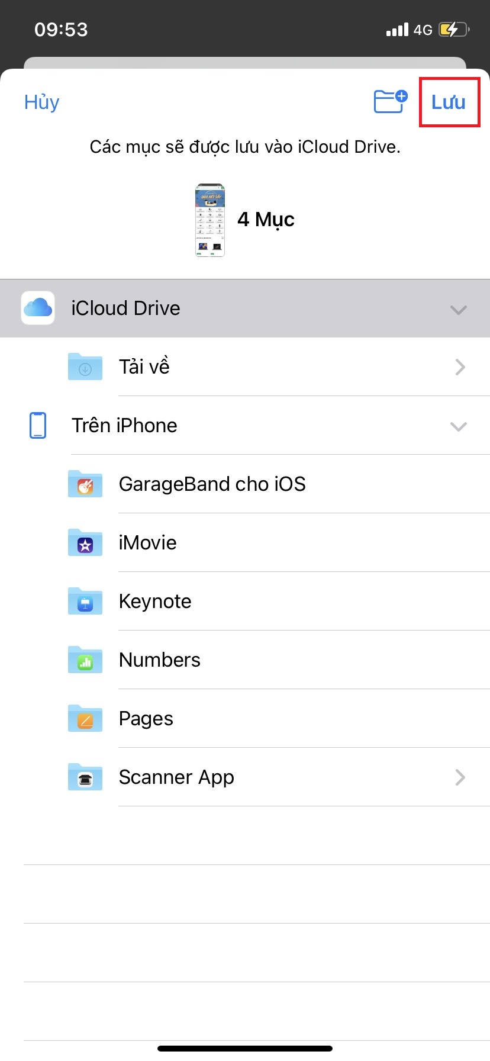Tap the new folder icon
The height and width of the screenshot is (1061, 490).
[x=391, y=101]
